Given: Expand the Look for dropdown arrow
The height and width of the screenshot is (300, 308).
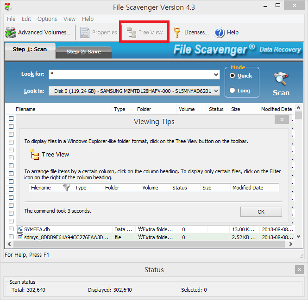Looking at the screenshot, I should pyautogui.click(x=216, y=75).
